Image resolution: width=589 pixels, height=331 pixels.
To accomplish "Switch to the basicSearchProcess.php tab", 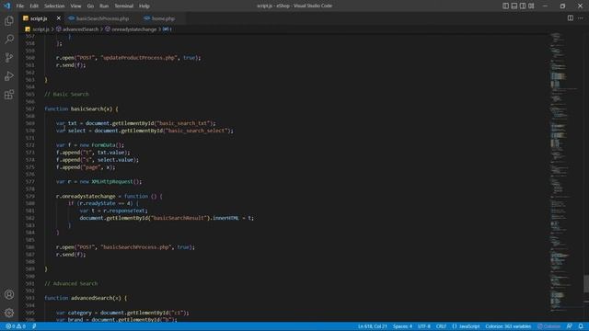I will coord(102,18).
